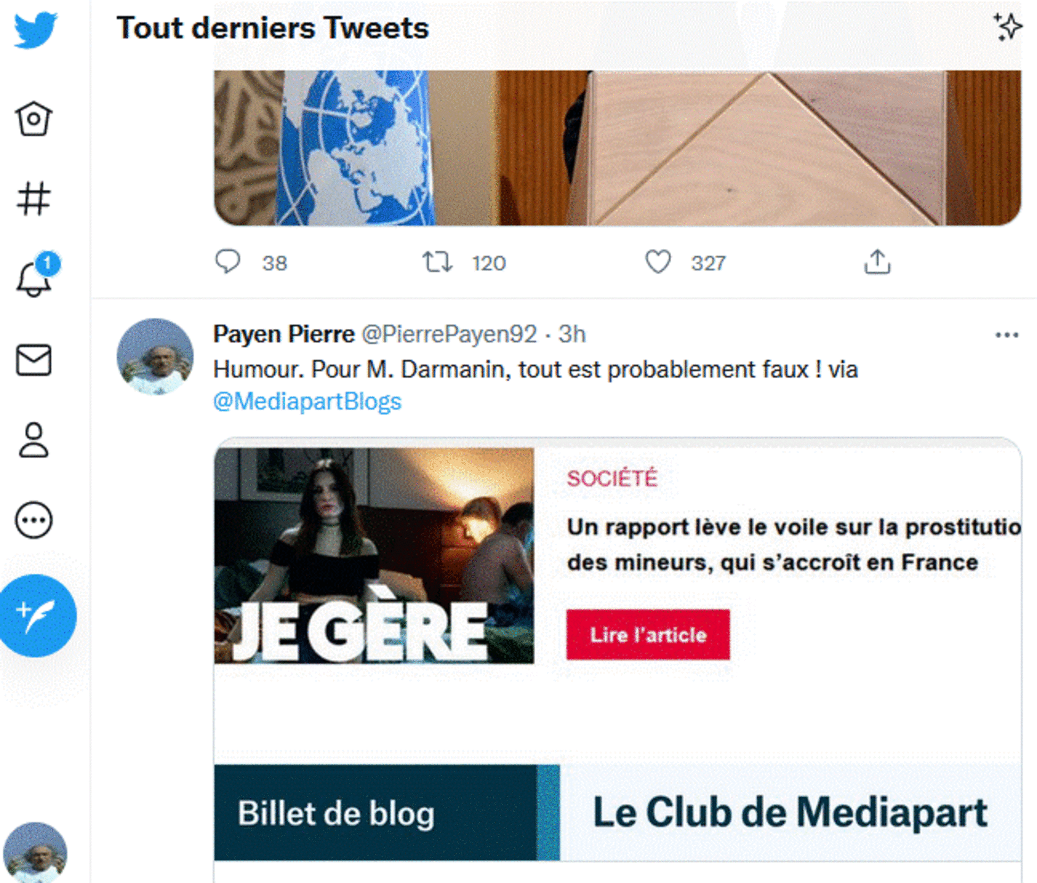Reply to the tweet with 38 comments
Viewport: 1037px width, 883px height.
[228, 262]
